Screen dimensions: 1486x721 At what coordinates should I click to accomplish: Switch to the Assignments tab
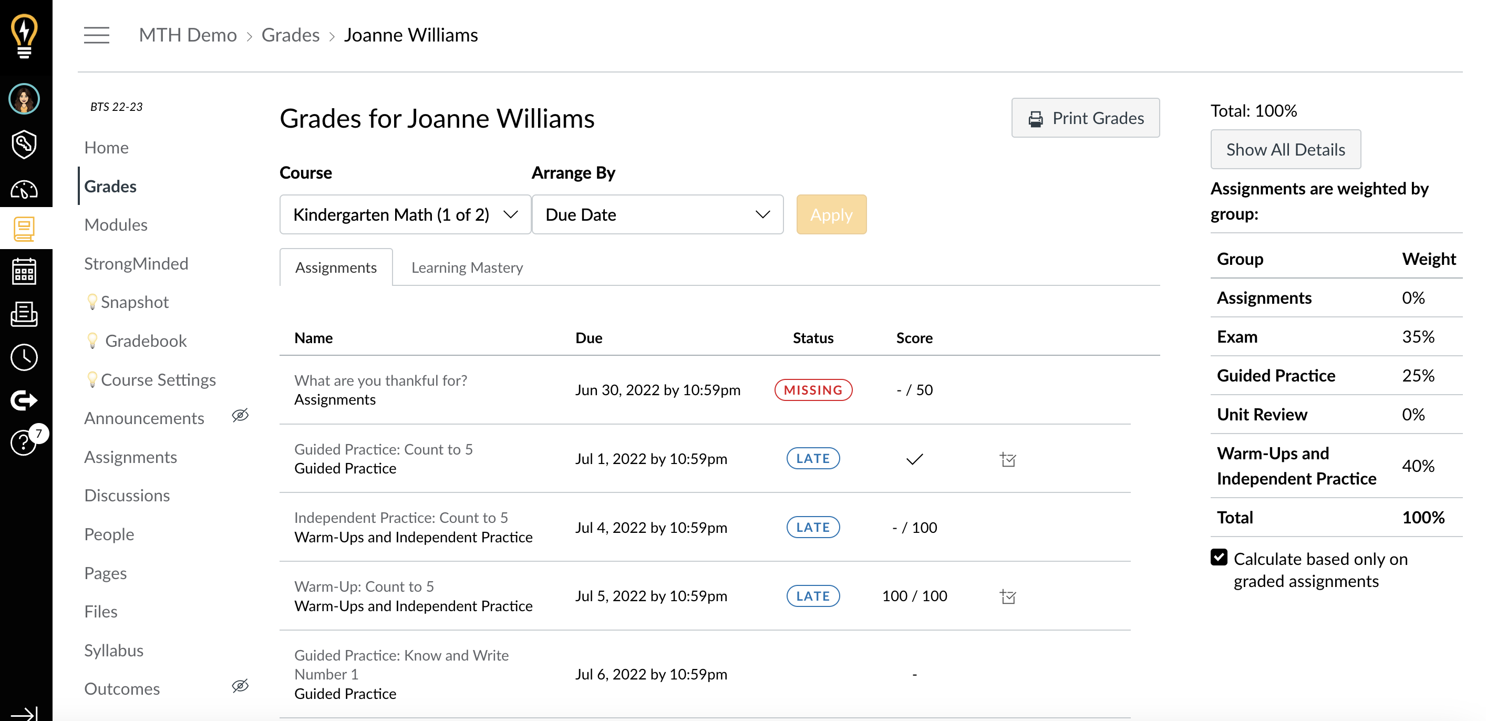(336, 267)
